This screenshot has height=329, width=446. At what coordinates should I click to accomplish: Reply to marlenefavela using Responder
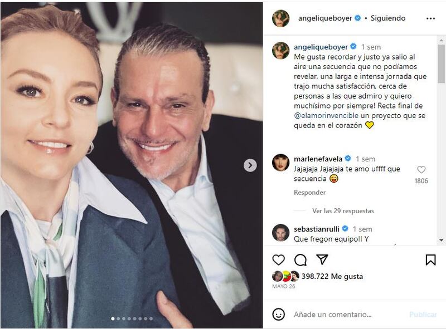click(309, 193)
